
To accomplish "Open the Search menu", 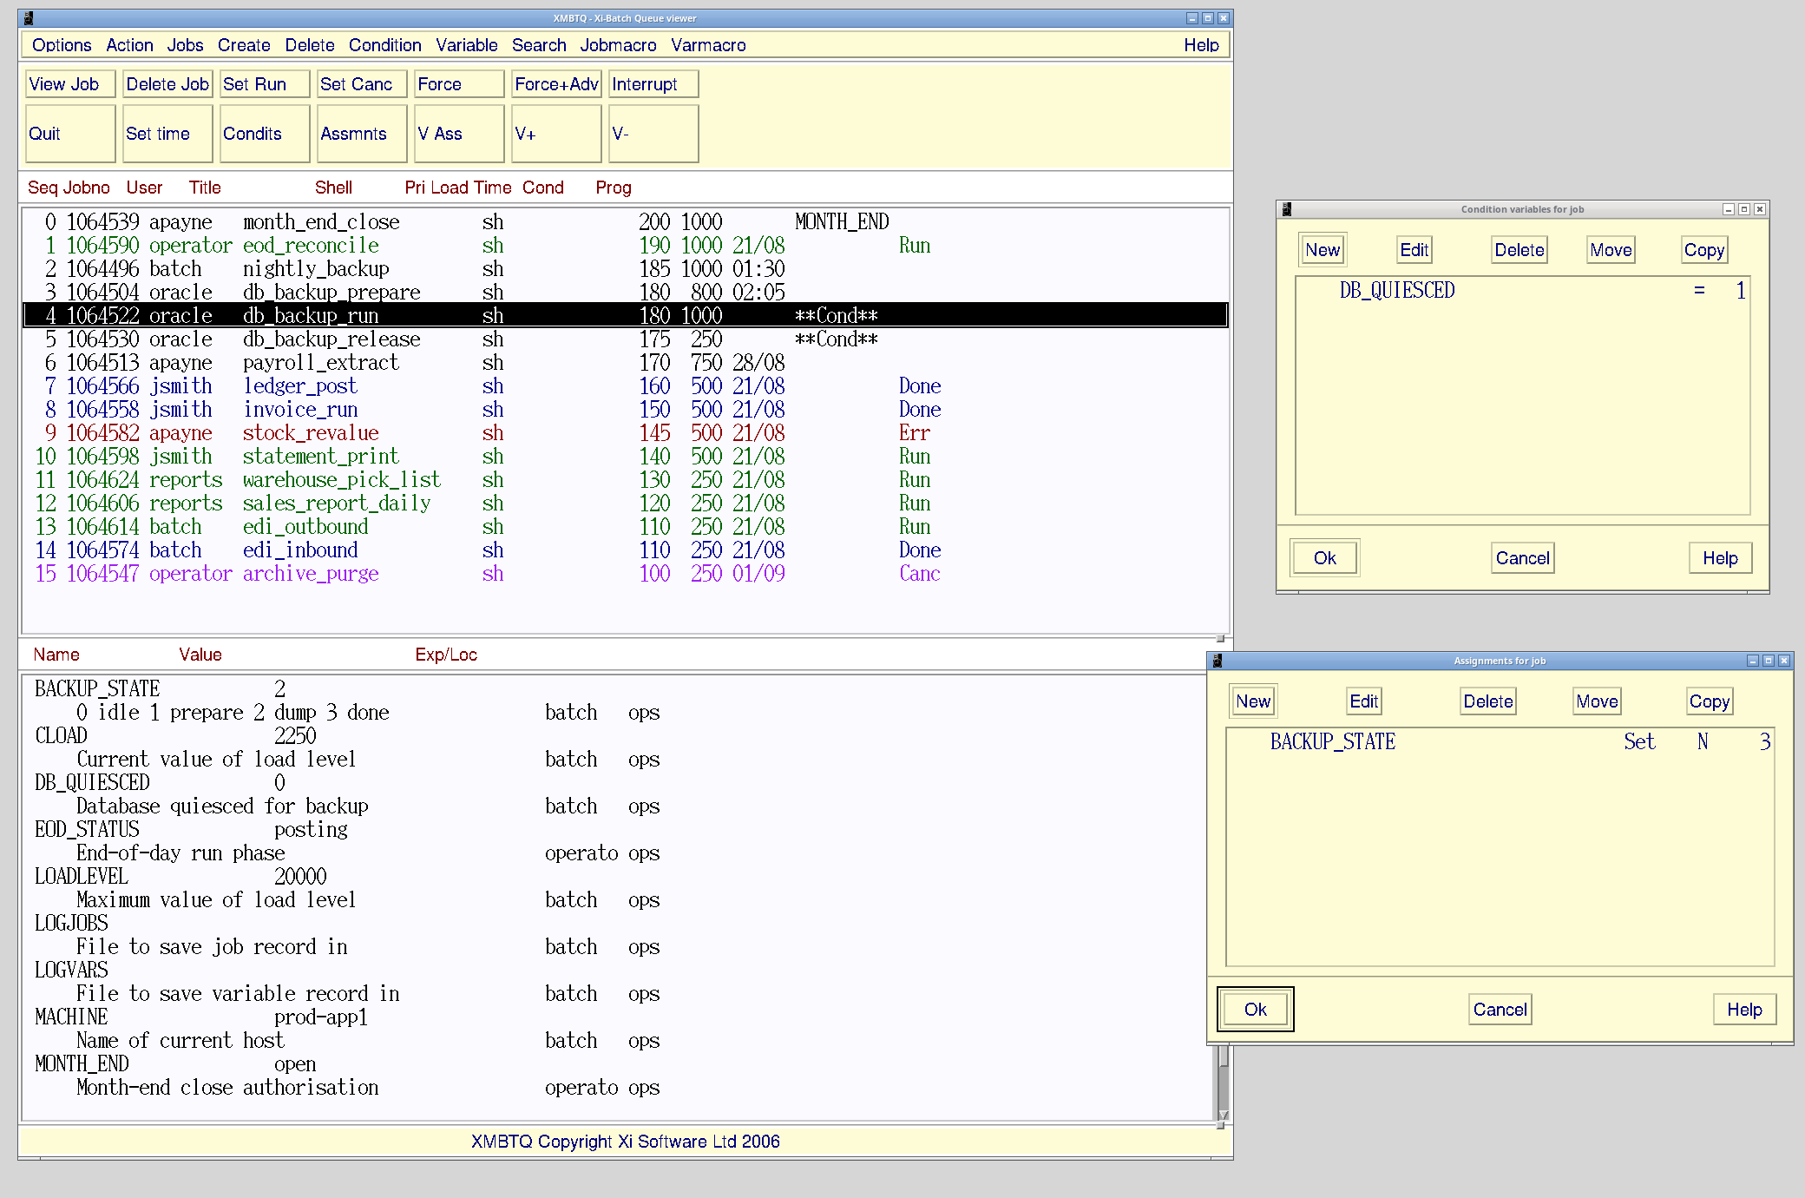I will pyautogui.click(x=539, y=45).
